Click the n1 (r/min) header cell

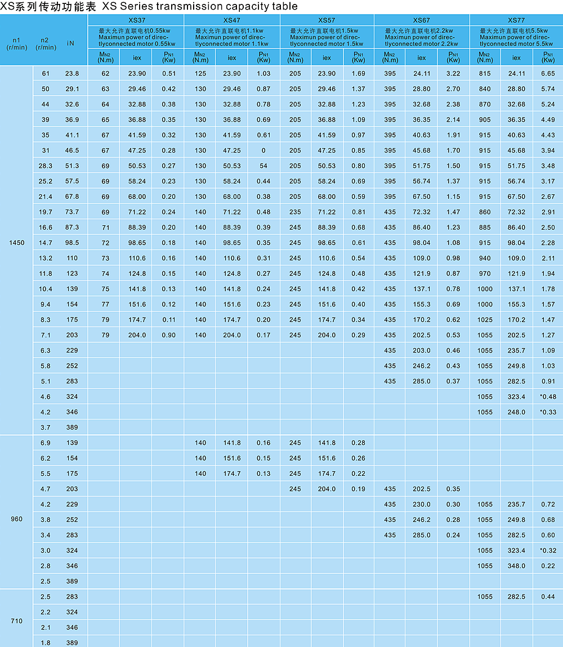(17, 43)
